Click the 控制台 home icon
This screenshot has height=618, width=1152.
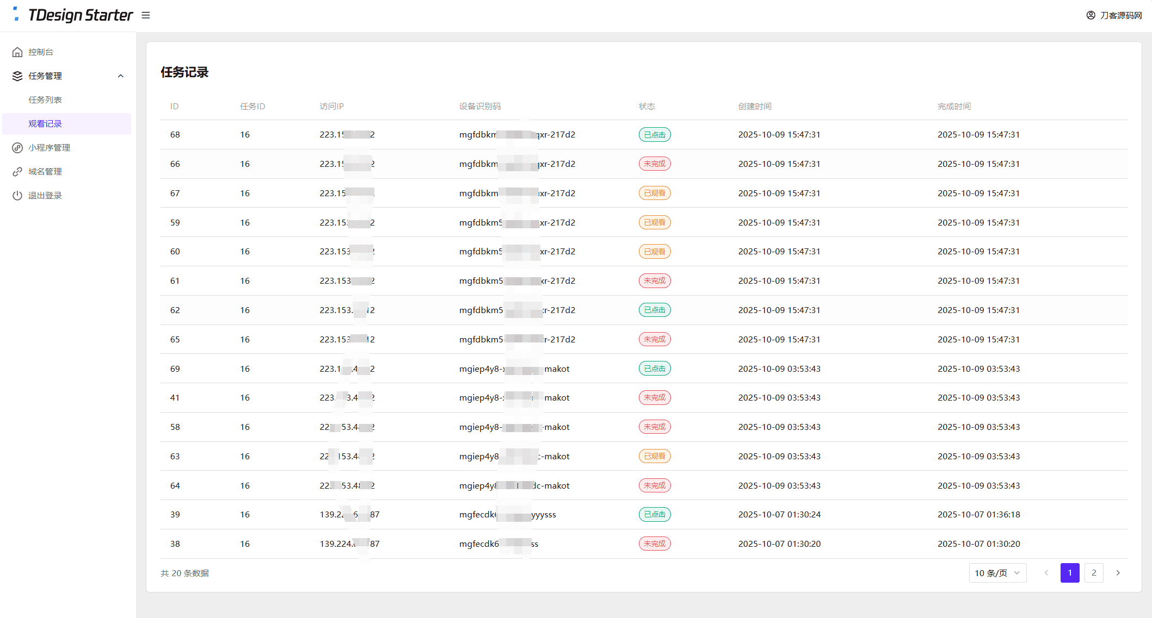click(x=17, y=52)
